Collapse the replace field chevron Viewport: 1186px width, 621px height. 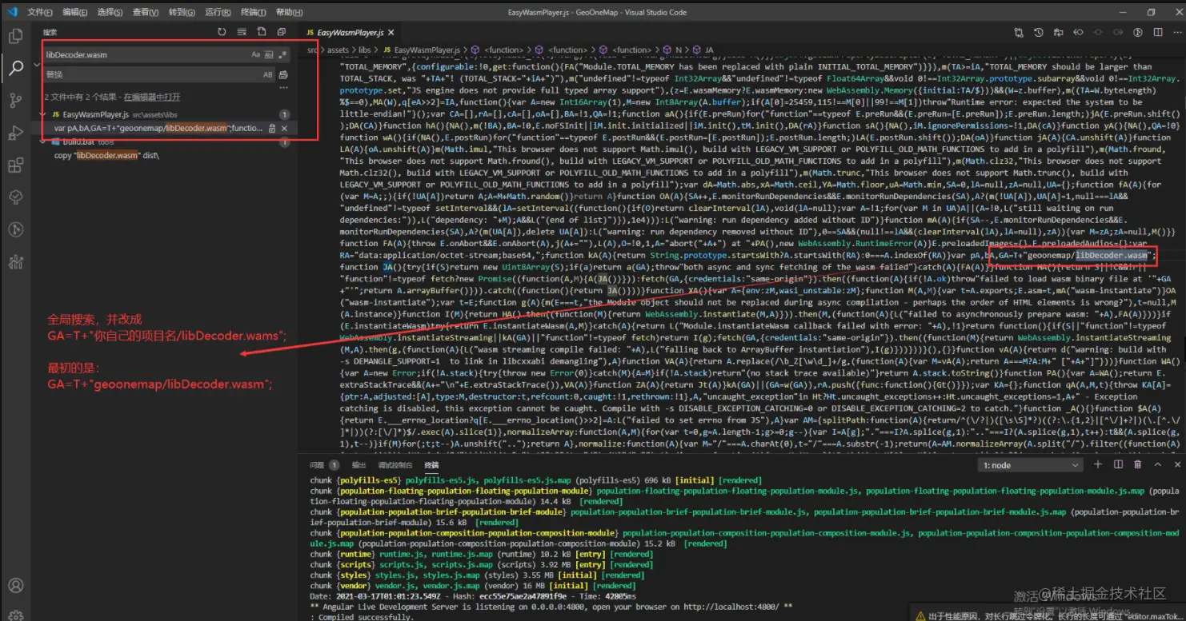click(x=37, y=64)
